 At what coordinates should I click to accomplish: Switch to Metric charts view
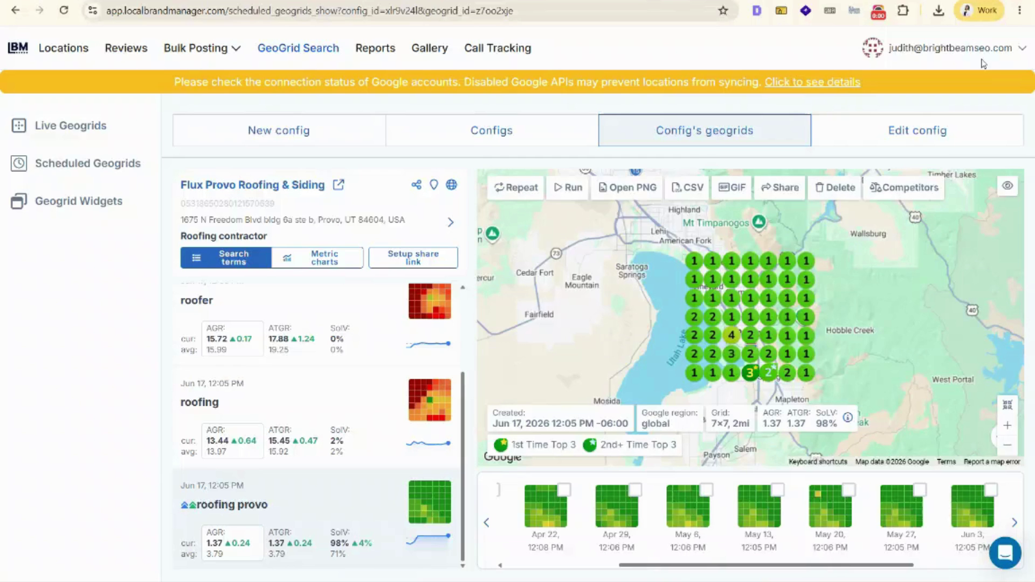pyautogui.click(x=318, y=258)
